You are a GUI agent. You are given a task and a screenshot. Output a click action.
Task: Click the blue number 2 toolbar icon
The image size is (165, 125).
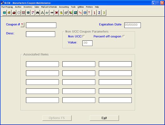point(99,12)
